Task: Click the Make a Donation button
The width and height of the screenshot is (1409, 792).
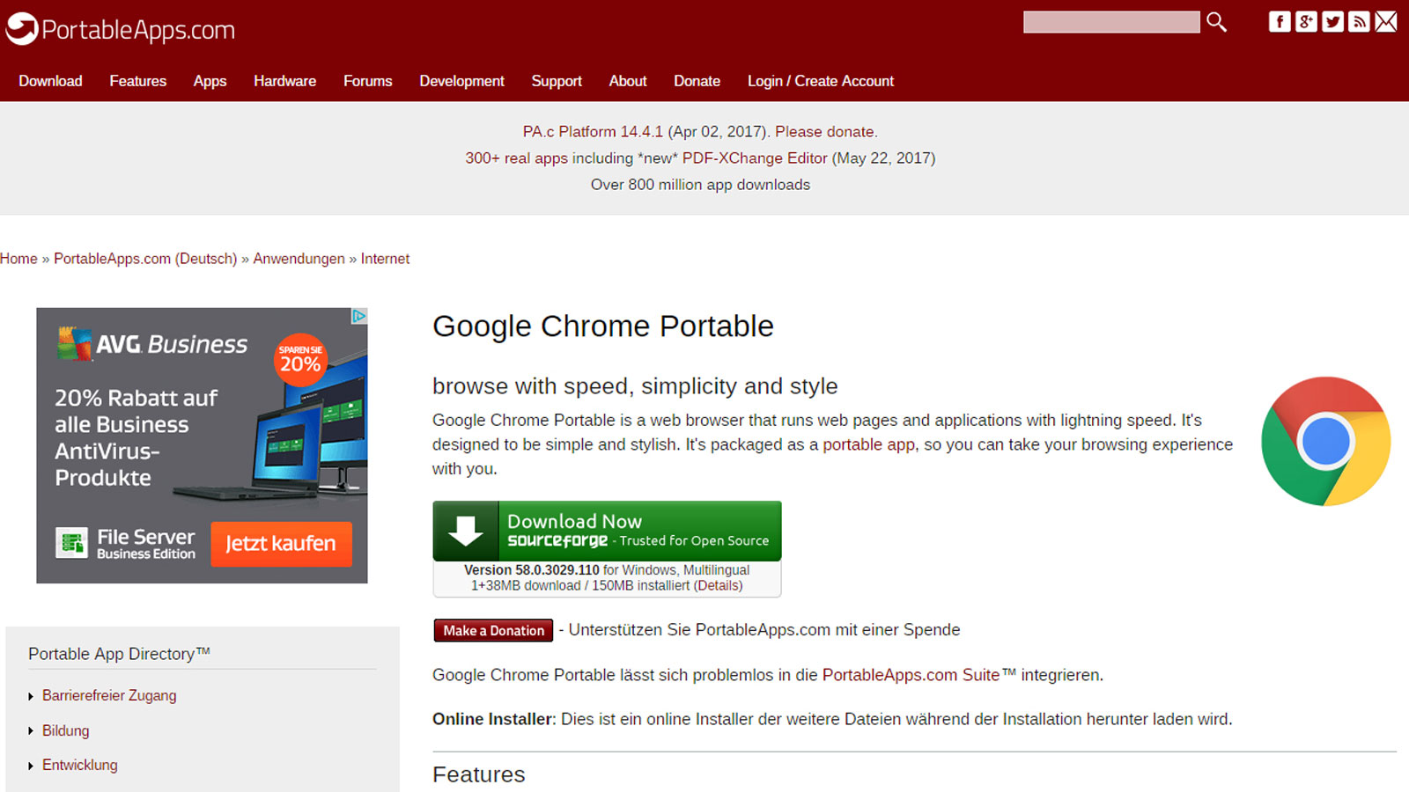Action: pos(492,630)
